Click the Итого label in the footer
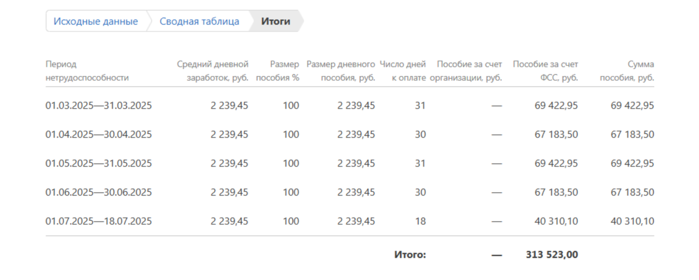The width and height of the screenshot is (699, 280). pyautogui.click(x=410, y=255)
